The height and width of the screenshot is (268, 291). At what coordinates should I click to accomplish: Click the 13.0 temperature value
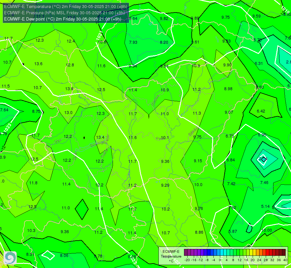(x=68, y=113)
